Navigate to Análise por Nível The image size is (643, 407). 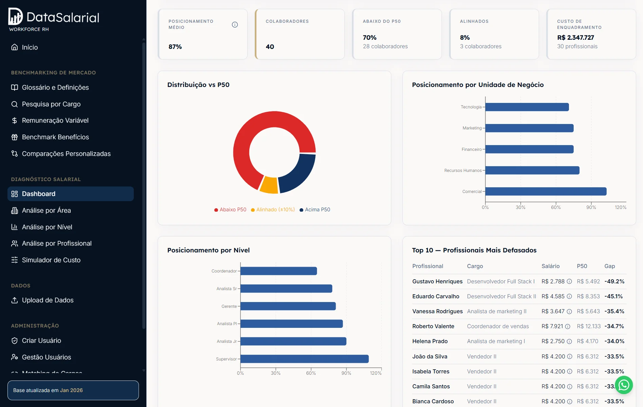[71, 227]
